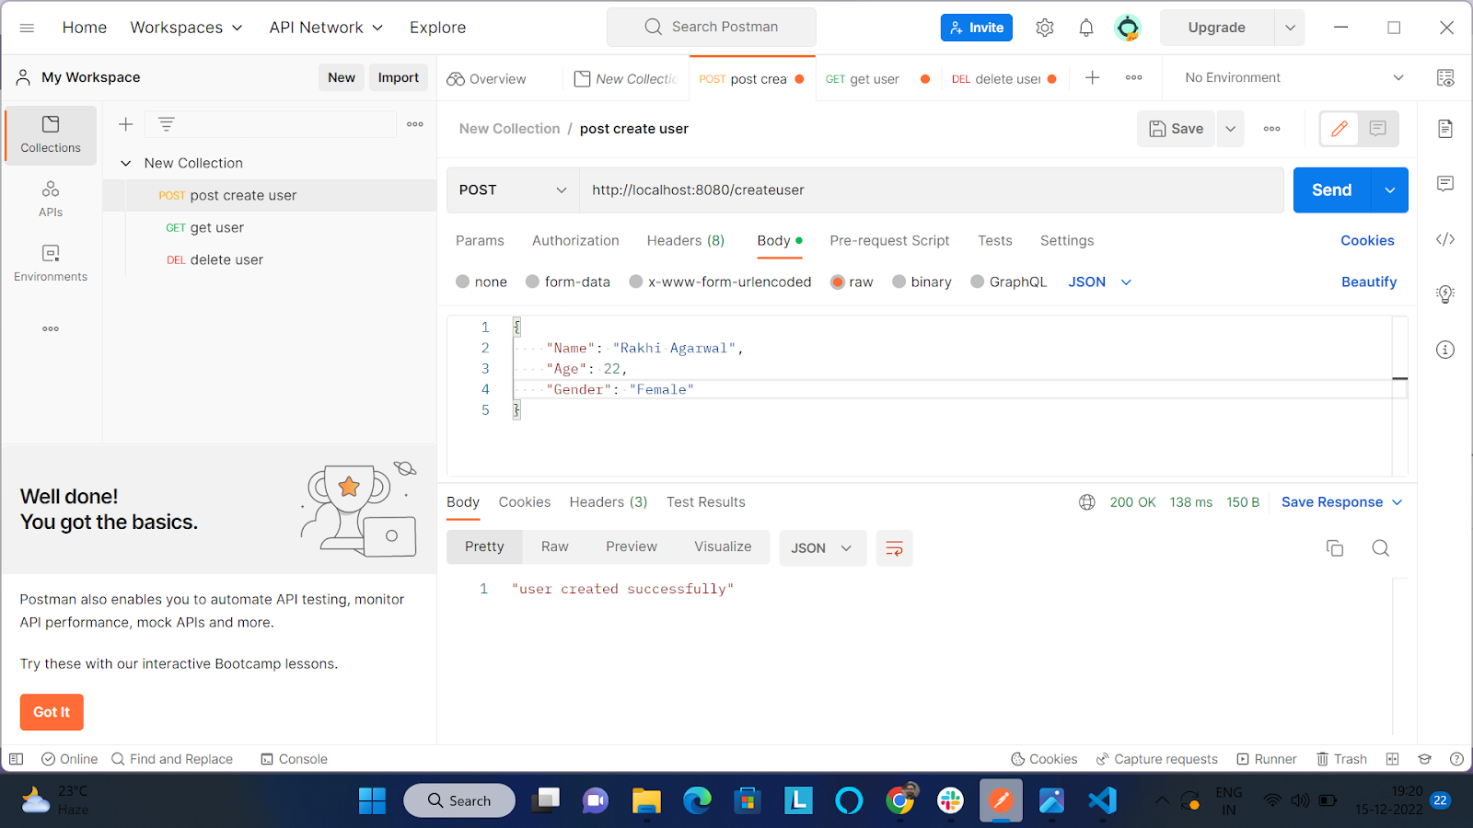Open the No Environment selector
The width and height of the screenshot is (1473, 828).
(x=1293, y=78)
